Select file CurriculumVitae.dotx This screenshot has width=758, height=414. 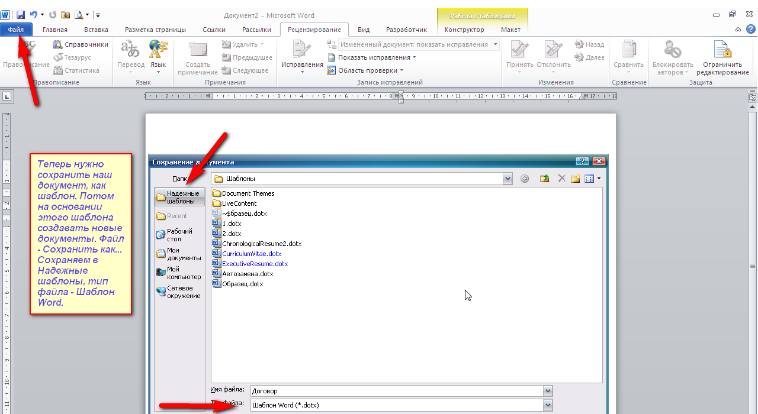pyautogui.click(x=247, y=254)
